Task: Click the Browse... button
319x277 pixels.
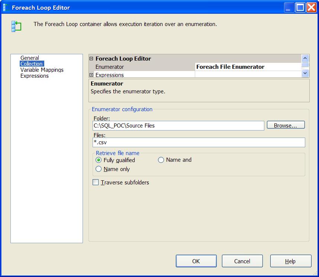Action: point(286,125)
